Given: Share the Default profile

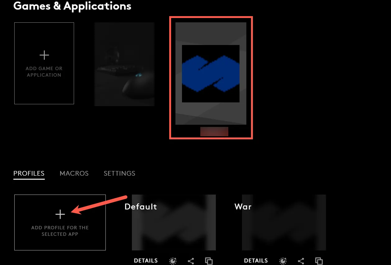Looking at the screenshot, I should [191, 261].
